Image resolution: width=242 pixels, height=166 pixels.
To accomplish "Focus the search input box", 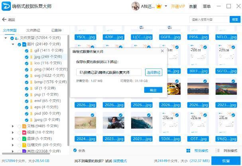I will 209,20.
